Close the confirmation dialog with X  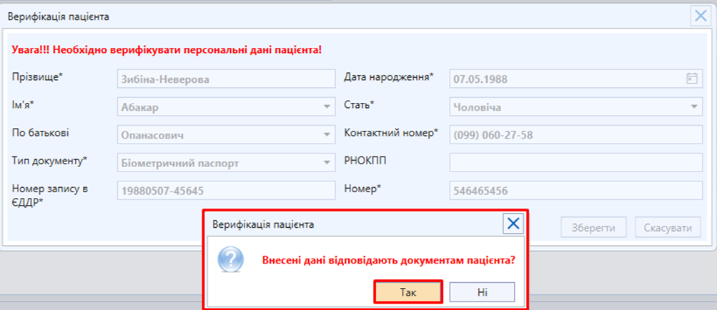pos(513,224)
